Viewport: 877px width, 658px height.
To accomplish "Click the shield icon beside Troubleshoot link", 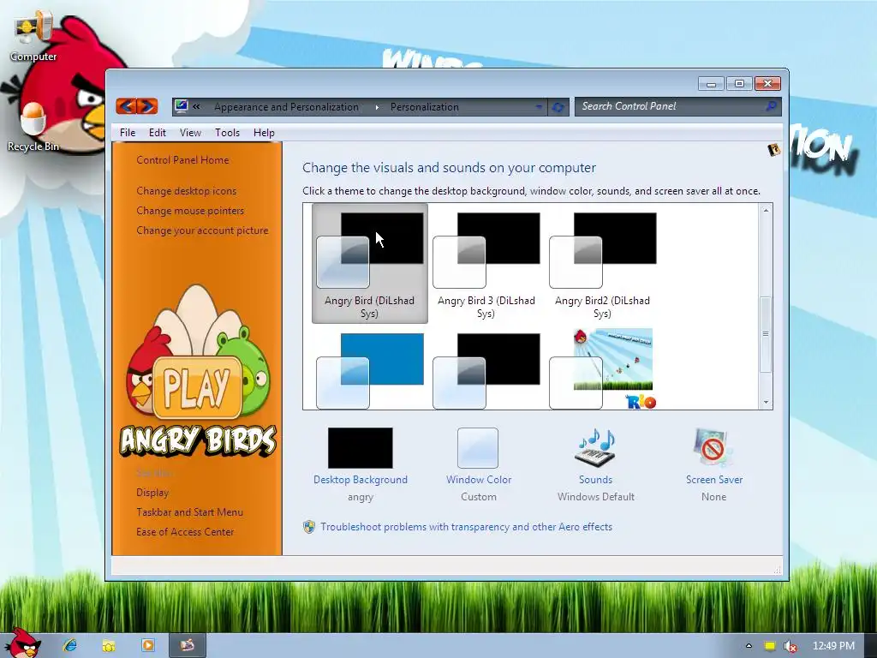I will 308,527.
